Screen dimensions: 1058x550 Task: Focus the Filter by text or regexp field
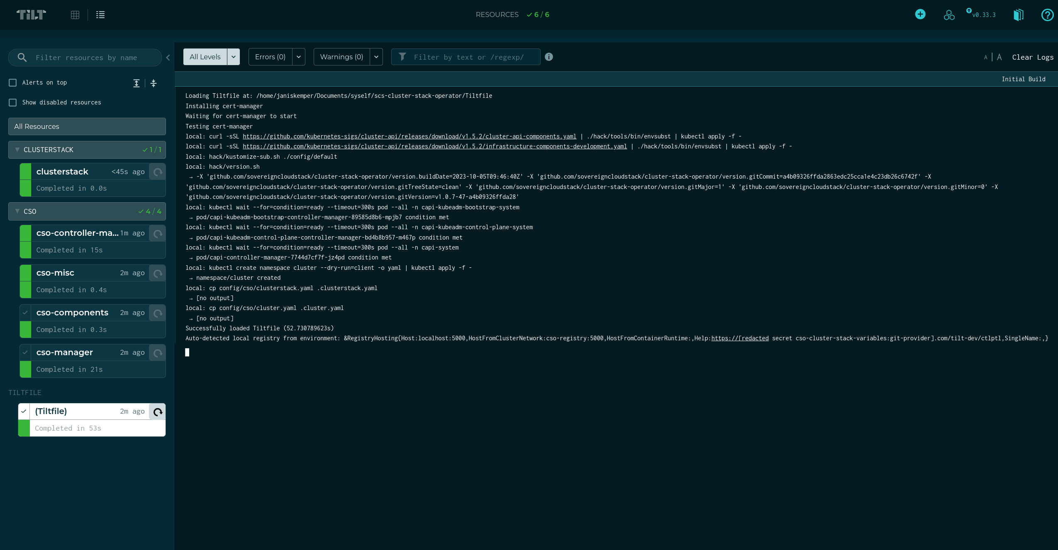[466, 57]
